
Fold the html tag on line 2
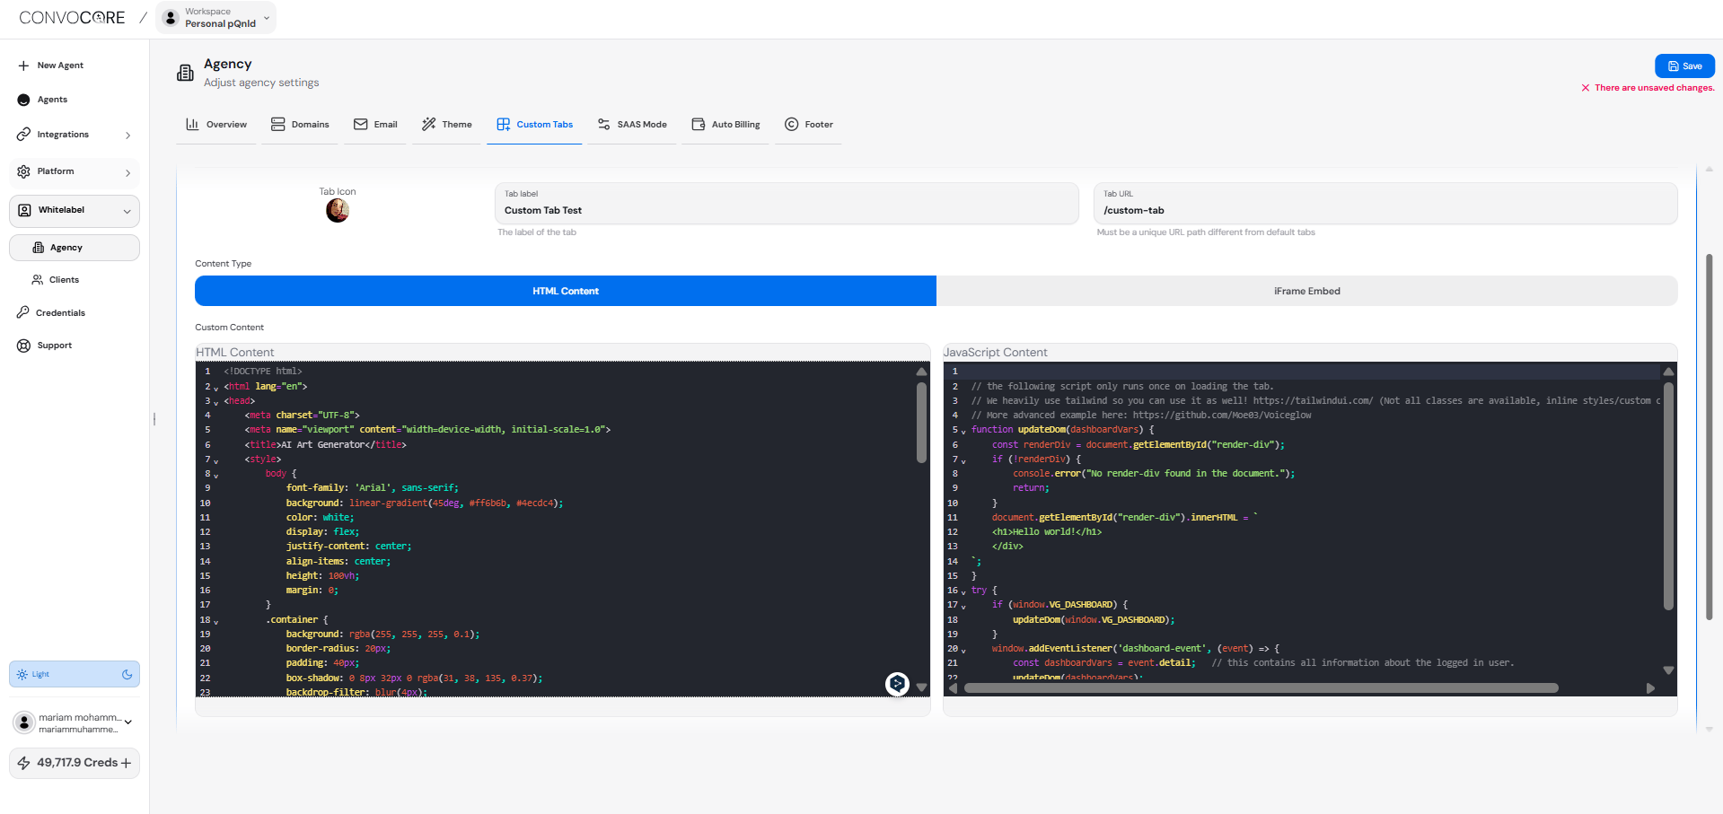(215, 389)
